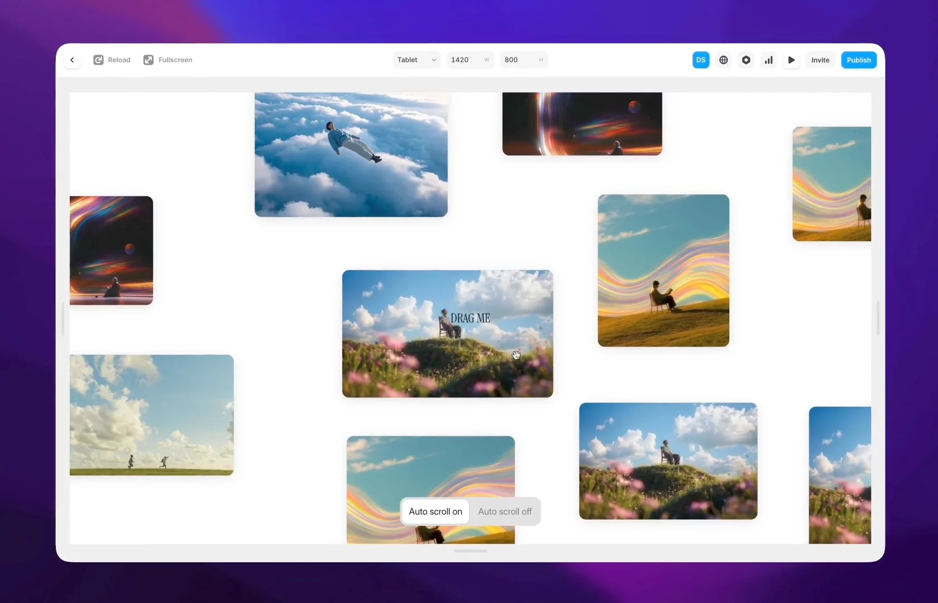This screenshot has width=938, height=603.
Task: Switch to Auto scroll off
Action: pyautogui.click(x=505, y=511)
